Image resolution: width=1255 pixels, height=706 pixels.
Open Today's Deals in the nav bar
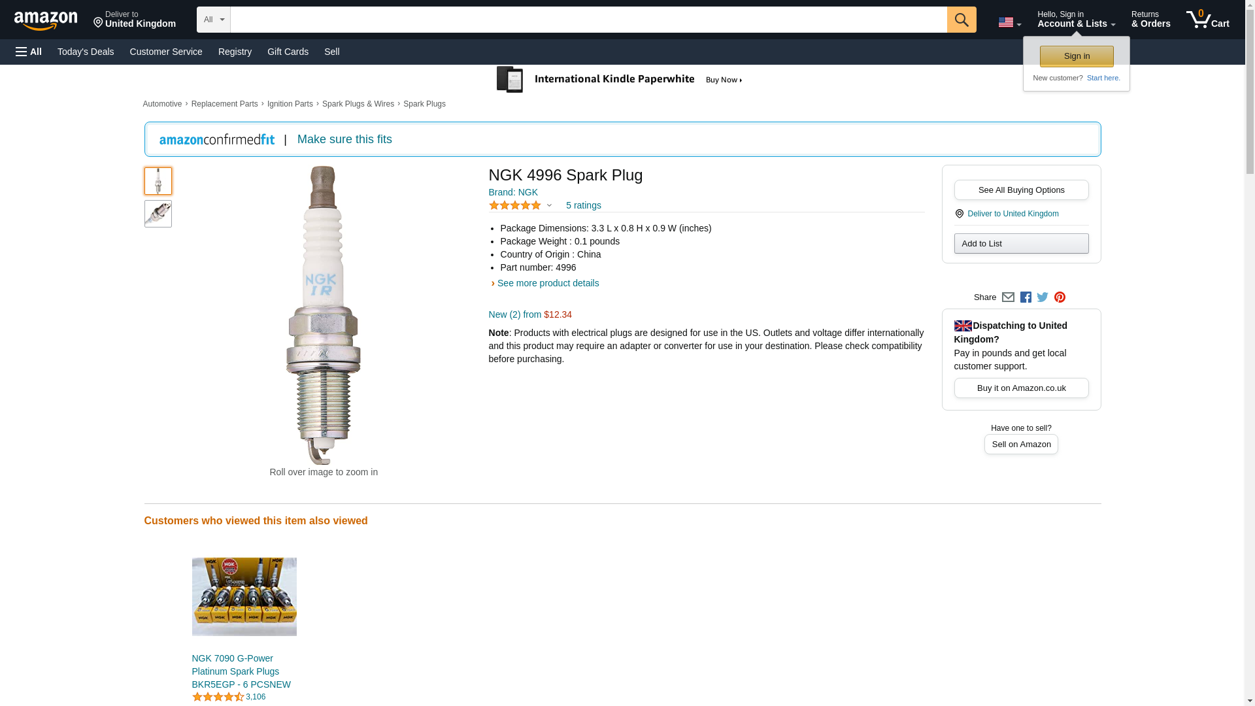(x=86, y=52)
